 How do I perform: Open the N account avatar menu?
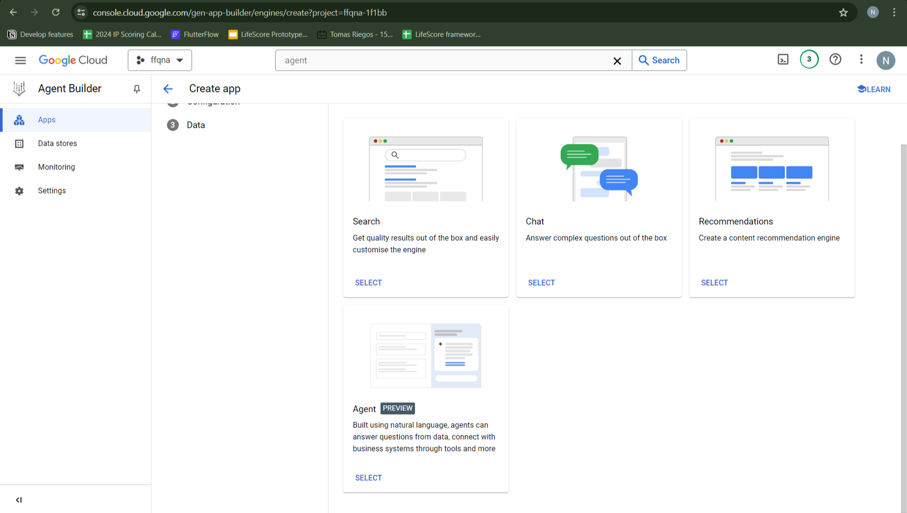[885, 60]
